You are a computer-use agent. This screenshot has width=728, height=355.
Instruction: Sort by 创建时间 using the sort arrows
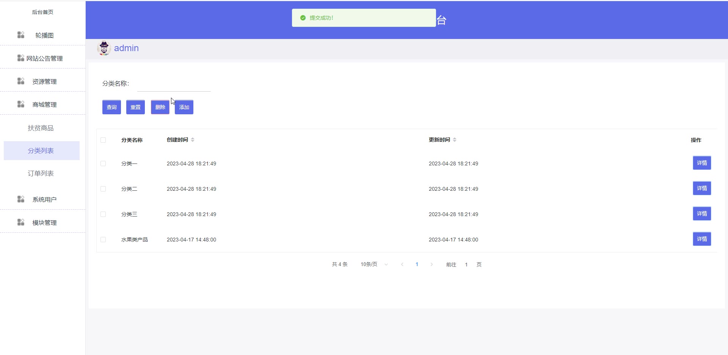click(x=193, y=140)
